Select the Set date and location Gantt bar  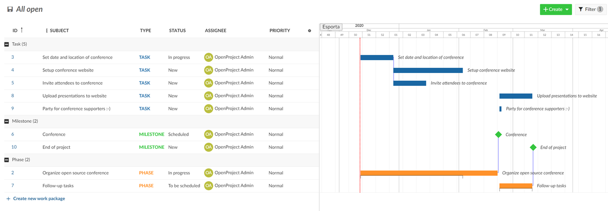click(377, 57)
